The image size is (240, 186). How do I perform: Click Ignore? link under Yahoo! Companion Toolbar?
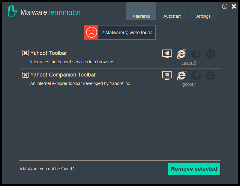pyautogui.click(x=188, y=84)
